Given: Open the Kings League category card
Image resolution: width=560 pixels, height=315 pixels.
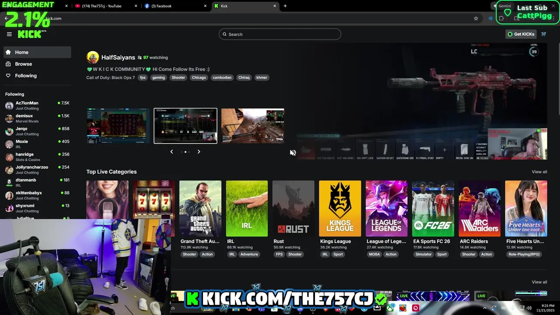Looking at the screenshot, I should [340, 209].
